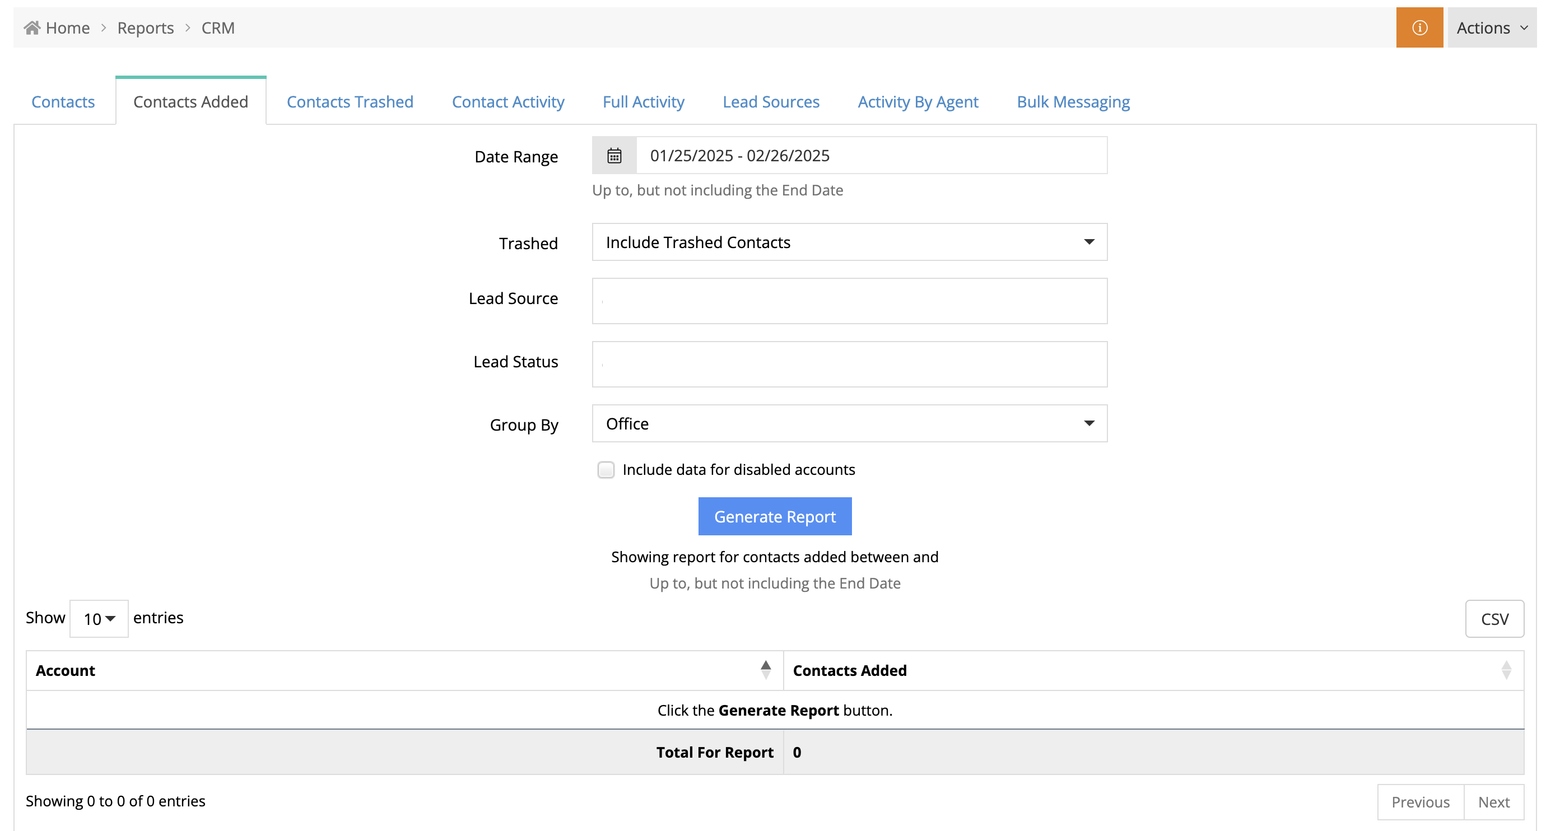
Task: Export results with the CSV button
Action: [1494, 619]
